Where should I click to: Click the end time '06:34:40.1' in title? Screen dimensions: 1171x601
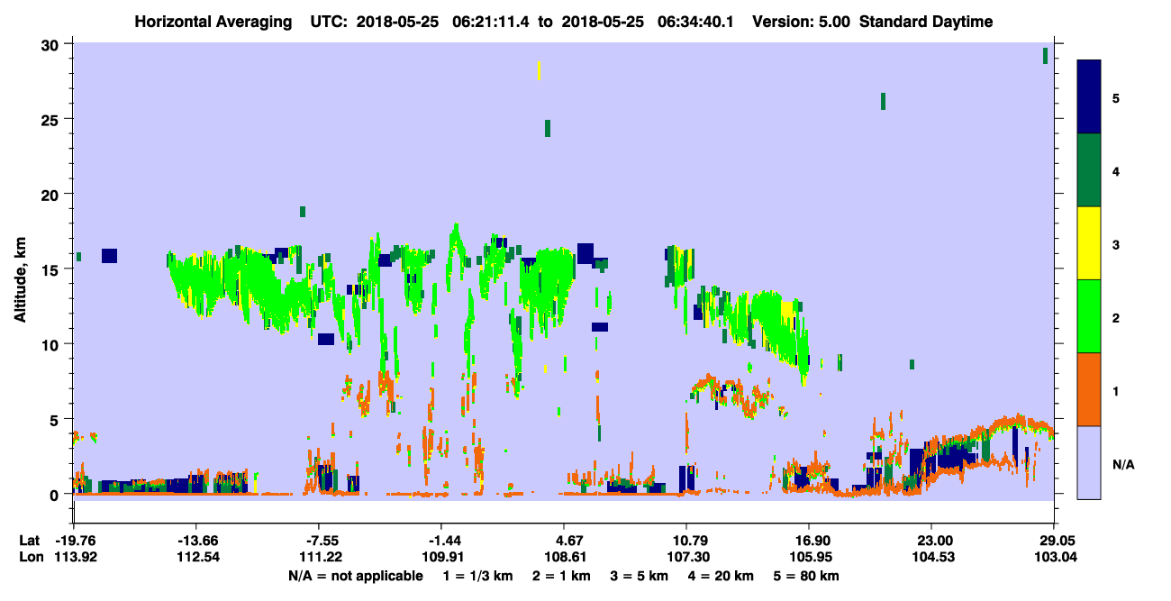point(697,22)
